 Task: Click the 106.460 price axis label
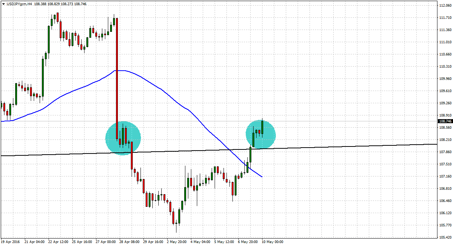pos(445,201)
